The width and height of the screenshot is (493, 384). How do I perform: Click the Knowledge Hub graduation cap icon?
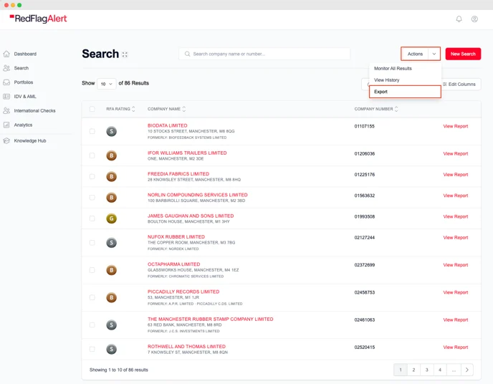(x=6, y=141)
